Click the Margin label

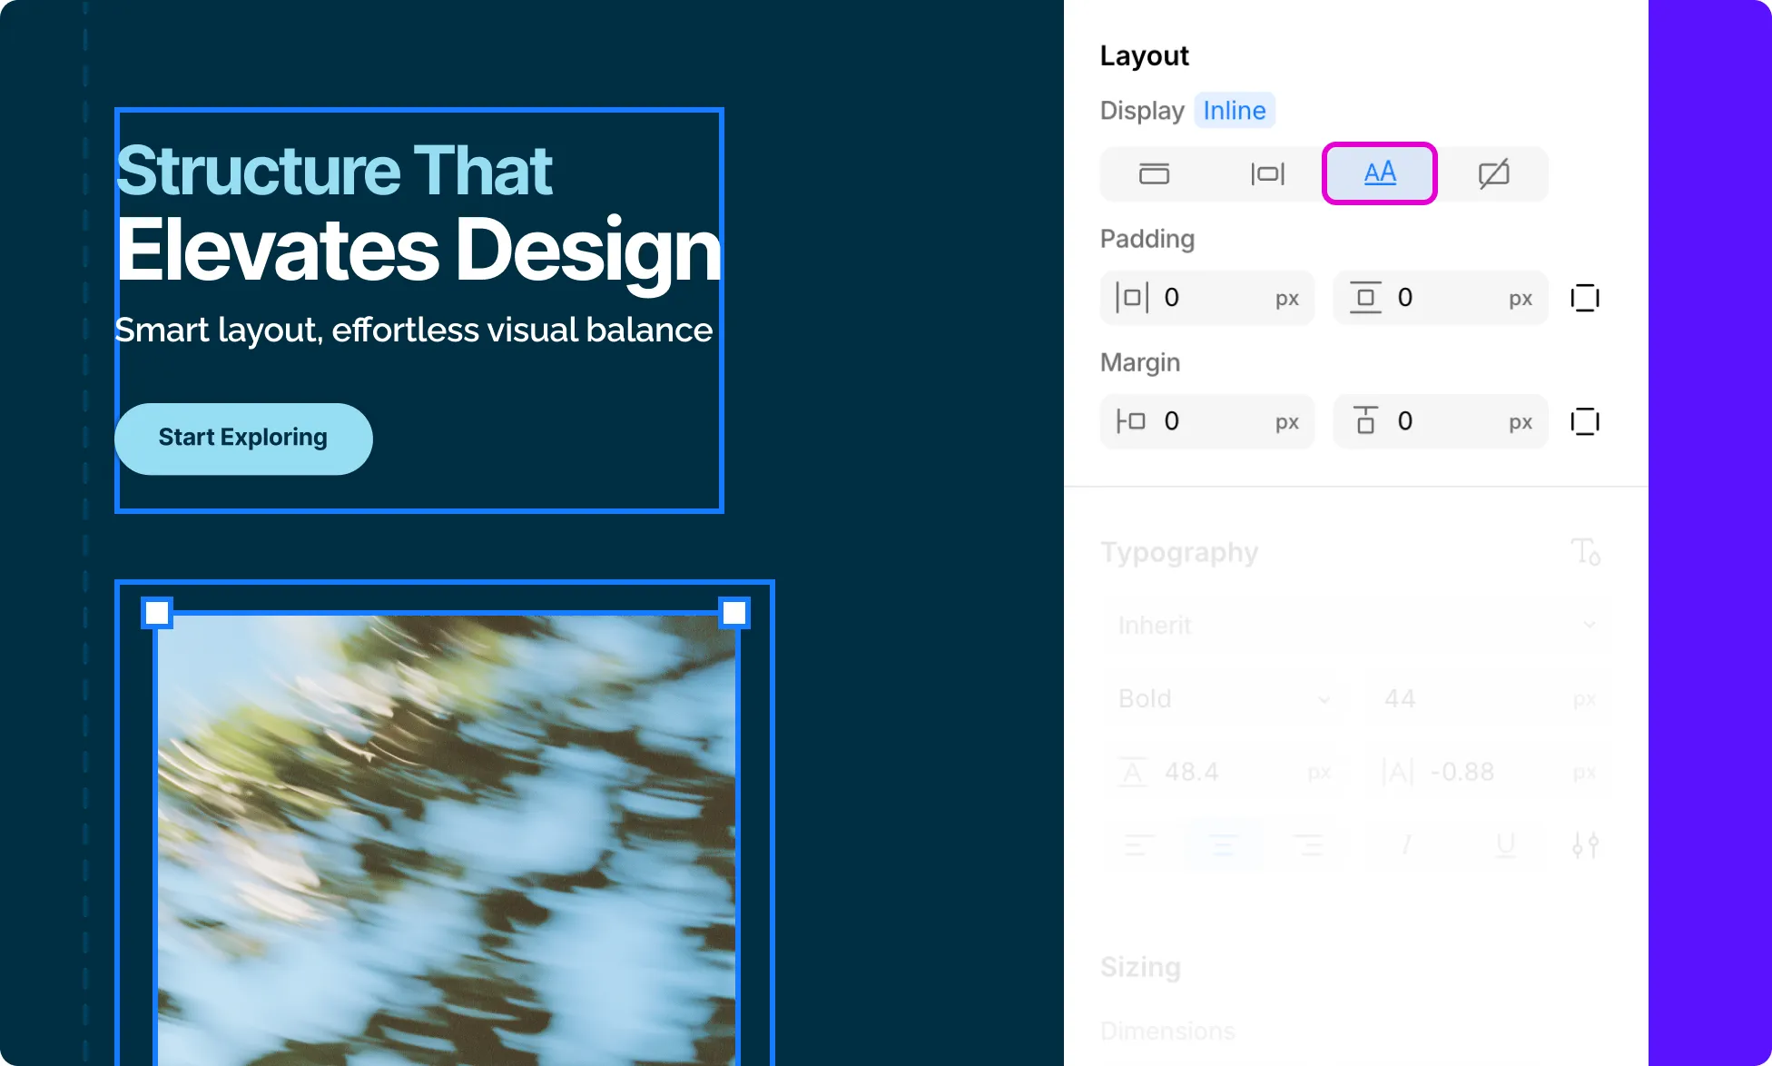tap(1140, 362)
